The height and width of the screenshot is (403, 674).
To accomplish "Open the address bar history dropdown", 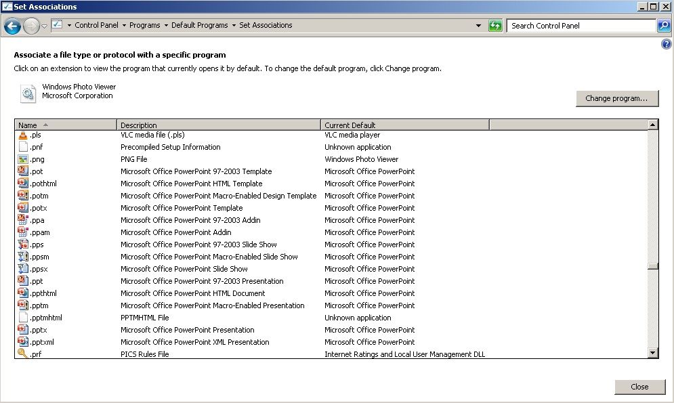I will click(x=478, y=25).
